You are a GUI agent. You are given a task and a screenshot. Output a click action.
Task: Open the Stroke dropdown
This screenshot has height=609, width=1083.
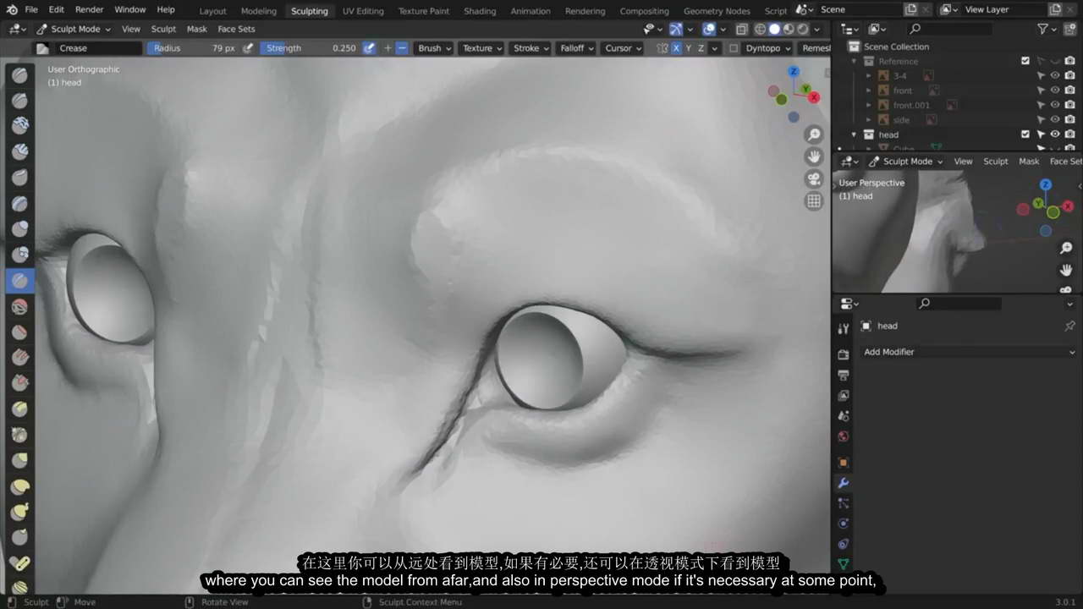pyautogui.click(x=531, y=48)
